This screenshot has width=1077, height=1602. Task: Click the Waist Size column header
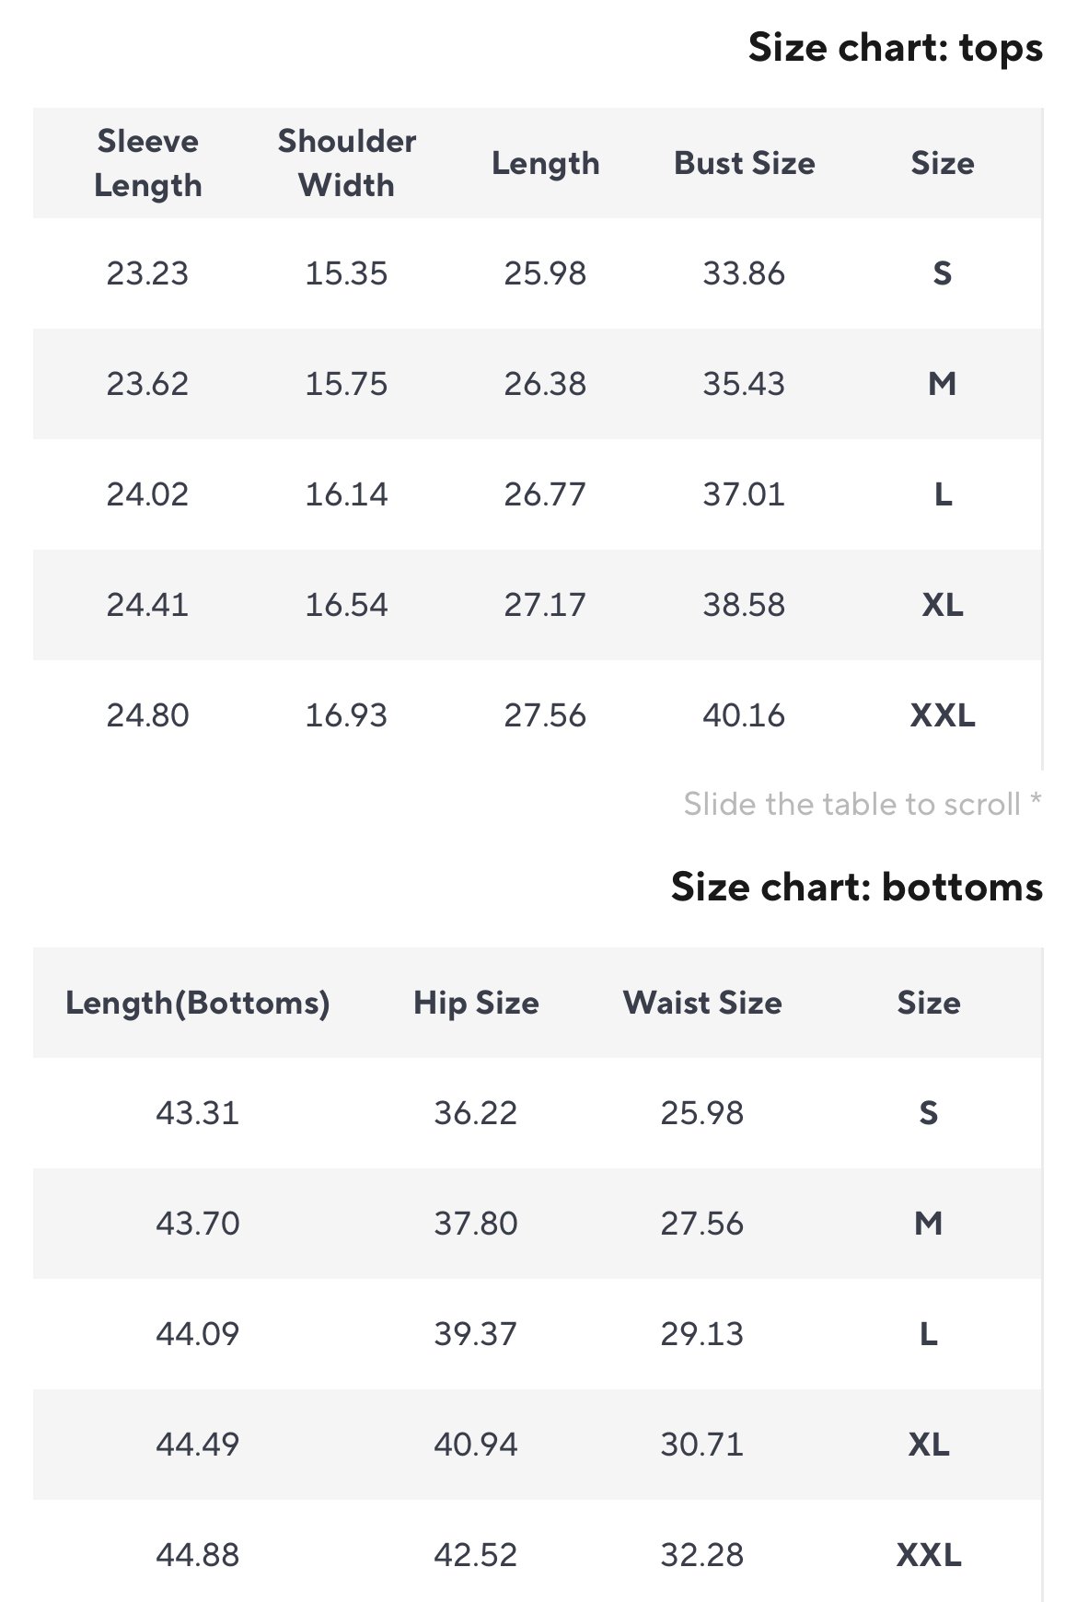(x=702, y=1003)
